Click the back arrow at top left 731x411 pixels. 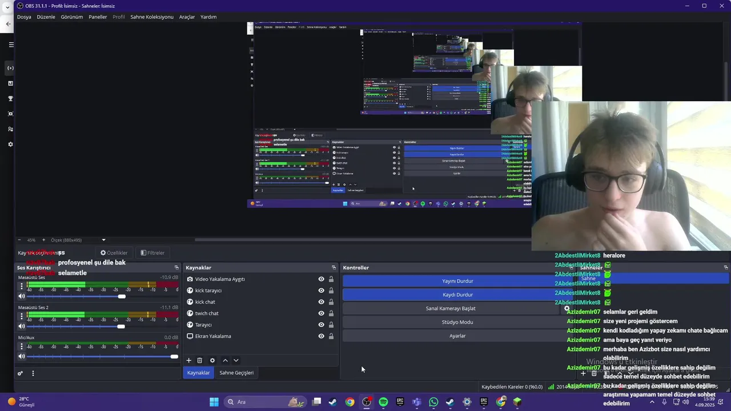pyautogui.click(x=8, y=24)
